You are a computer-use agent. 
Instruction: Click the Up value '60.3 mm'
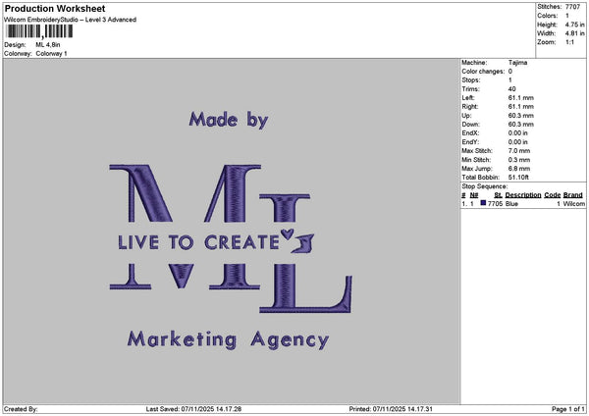click(520, 116)
